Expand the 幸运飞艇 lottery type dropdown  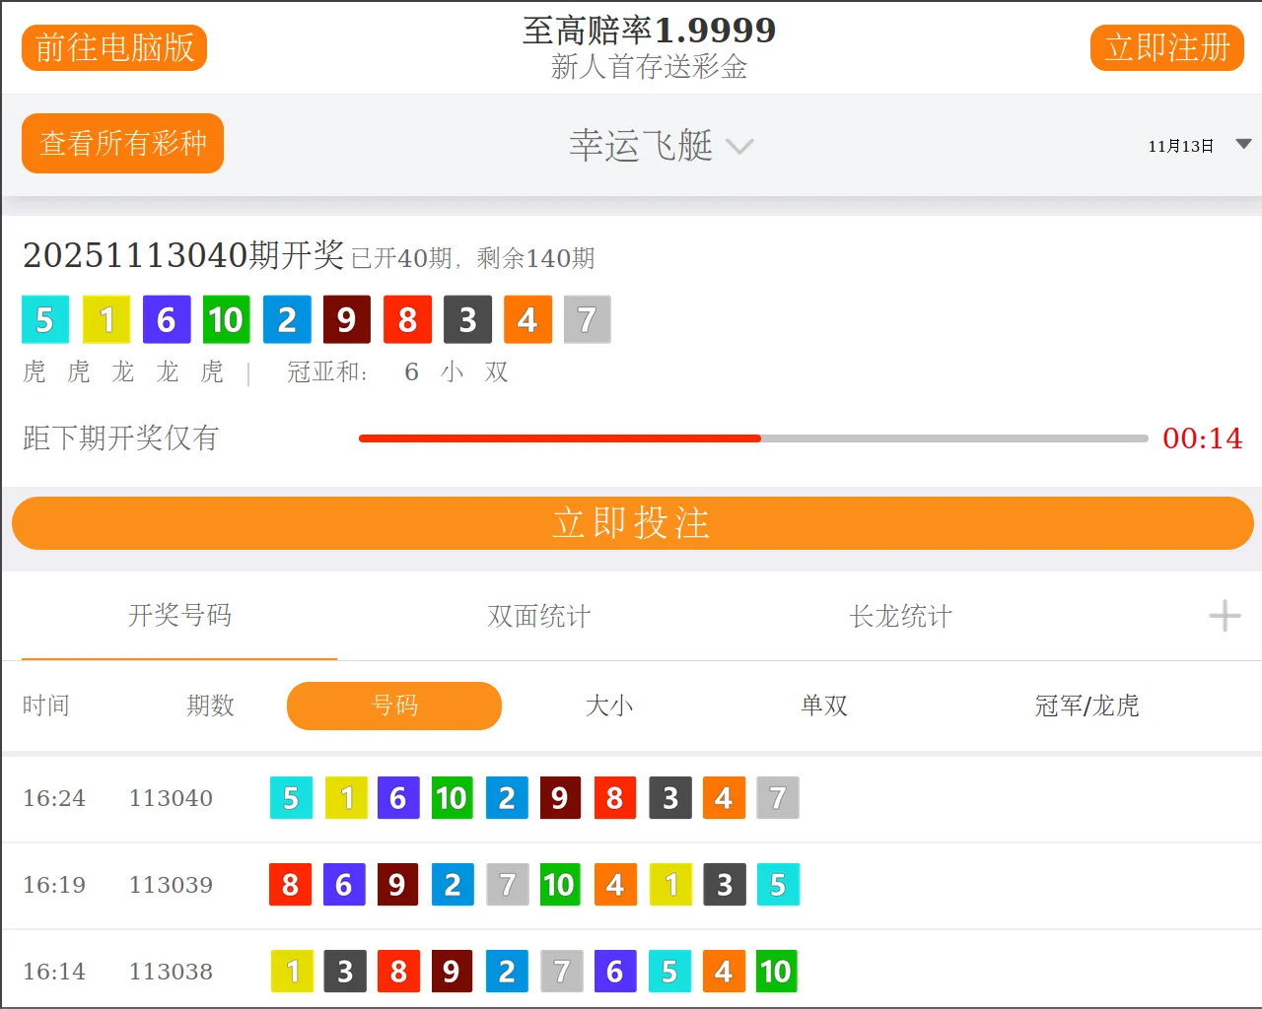(x=661, y=146)
